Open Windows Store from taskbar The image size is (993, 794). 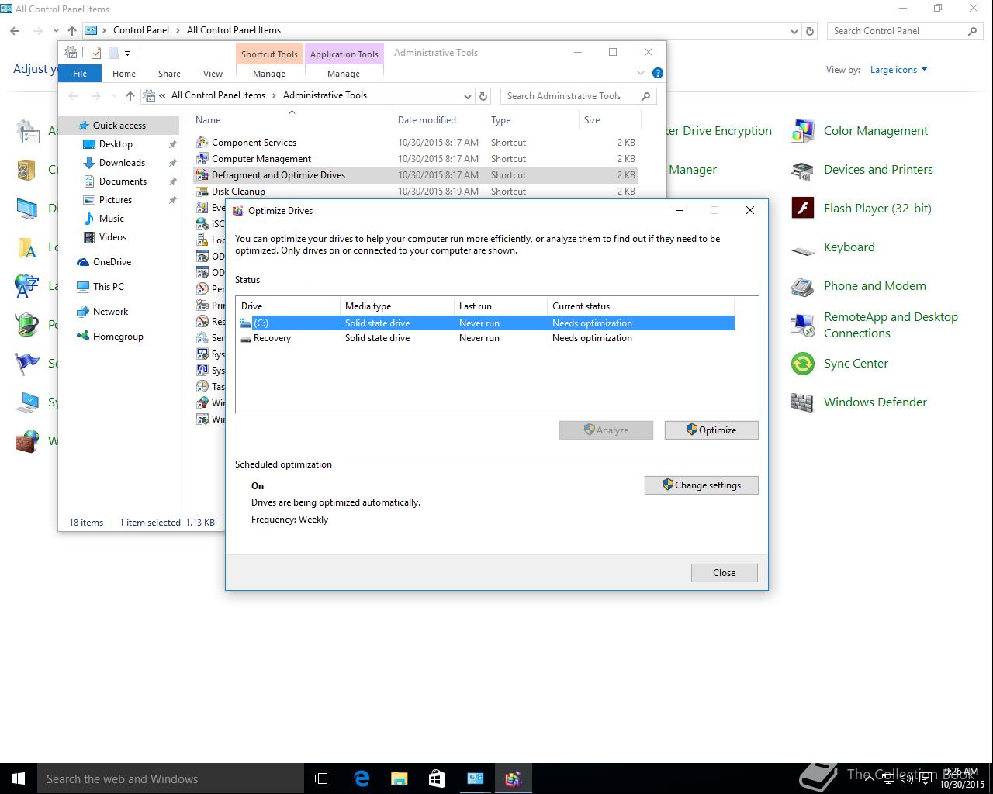pos(438,778)
